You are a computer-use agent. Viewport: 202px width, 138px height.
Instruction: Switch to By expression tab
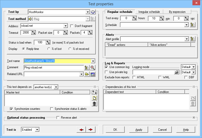click(x=177, y=12)
